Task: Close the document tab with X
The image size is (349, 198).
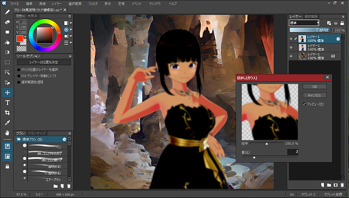Action: (65, 10)
